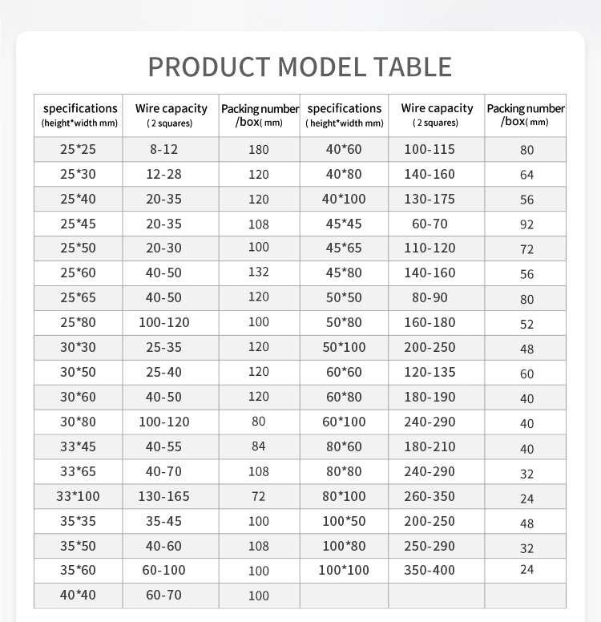Click the PRODUCT MODEL TABLE title
Viewport: 601px width, 622px height.
coord(300,67)
